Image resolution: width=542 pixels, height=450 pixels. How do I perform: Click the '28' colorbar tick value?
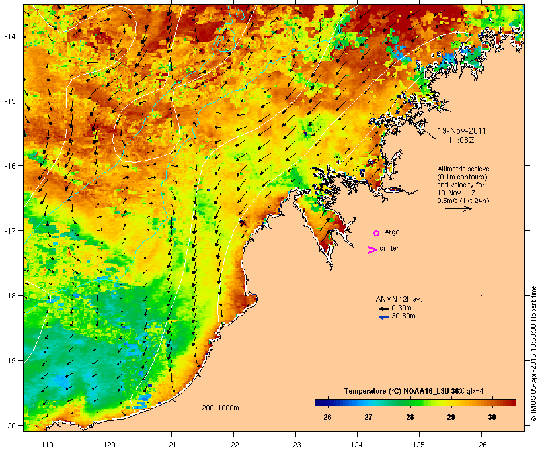tap(410, 417)
